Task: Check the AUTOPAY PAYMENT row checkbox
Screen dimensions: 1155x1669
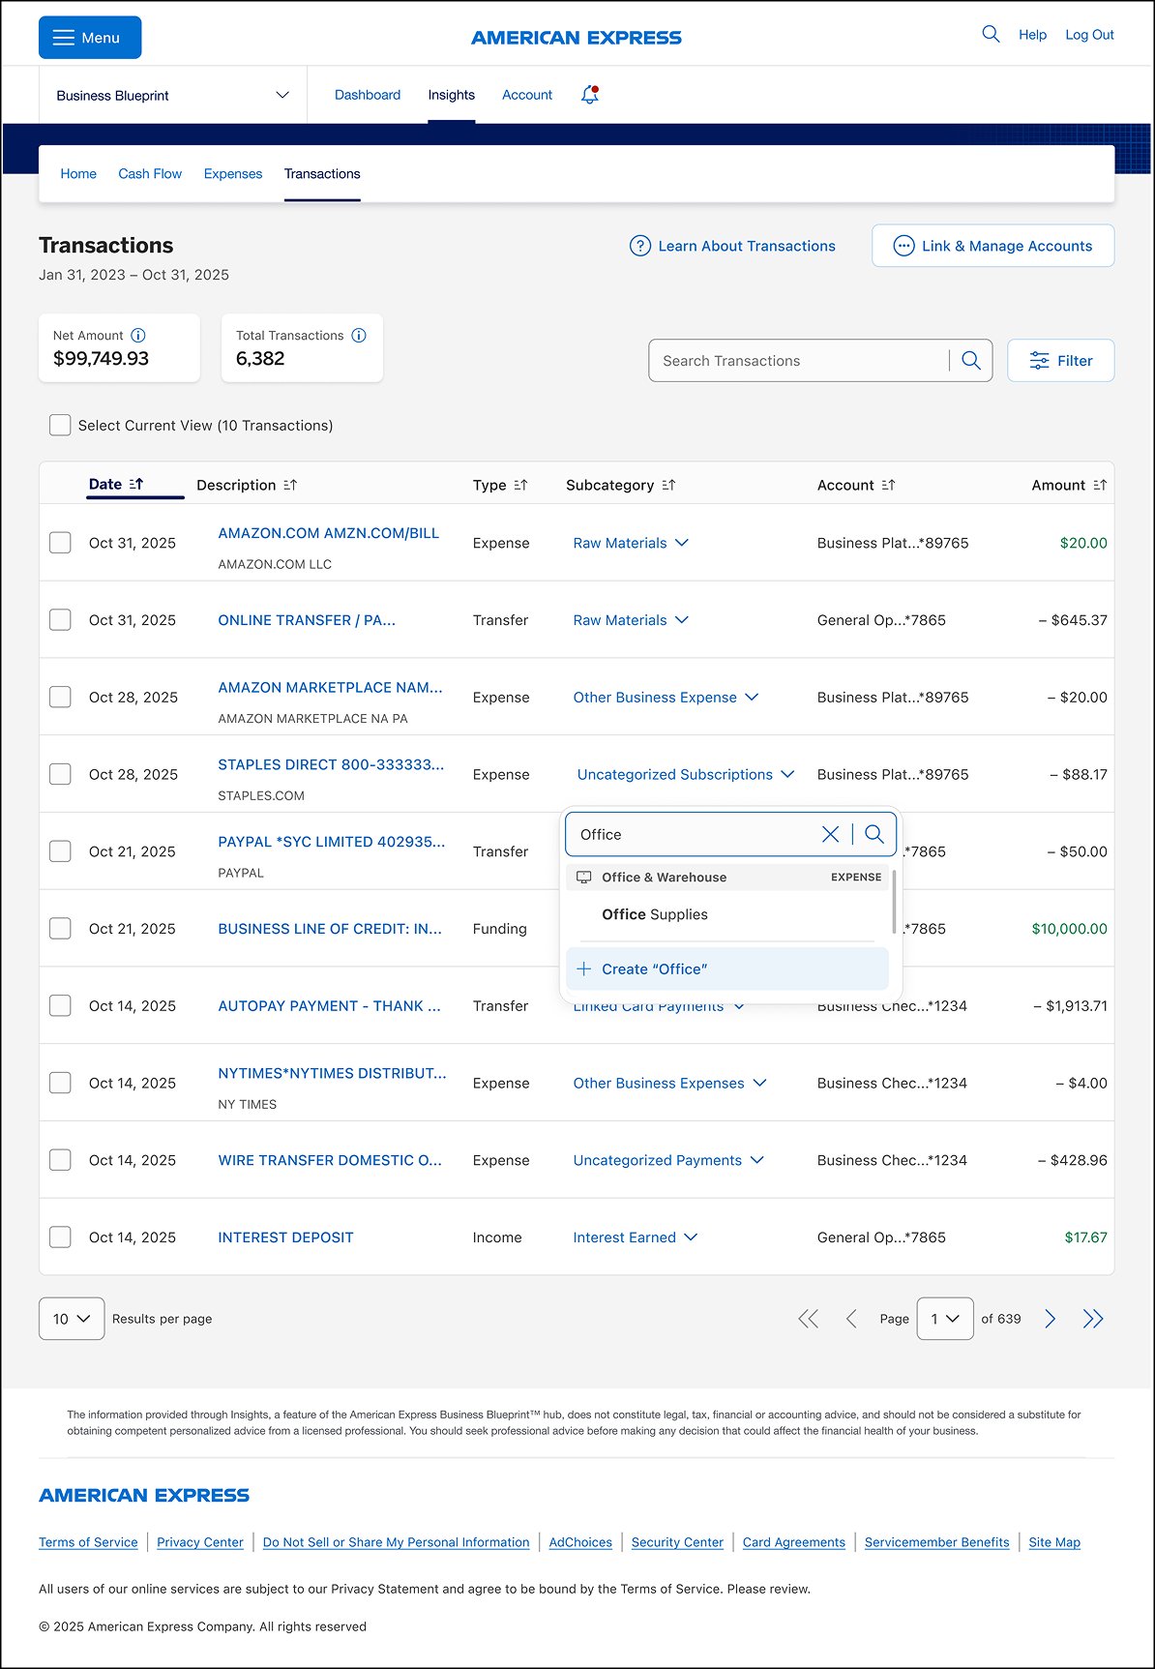Action: (60, 1005)
